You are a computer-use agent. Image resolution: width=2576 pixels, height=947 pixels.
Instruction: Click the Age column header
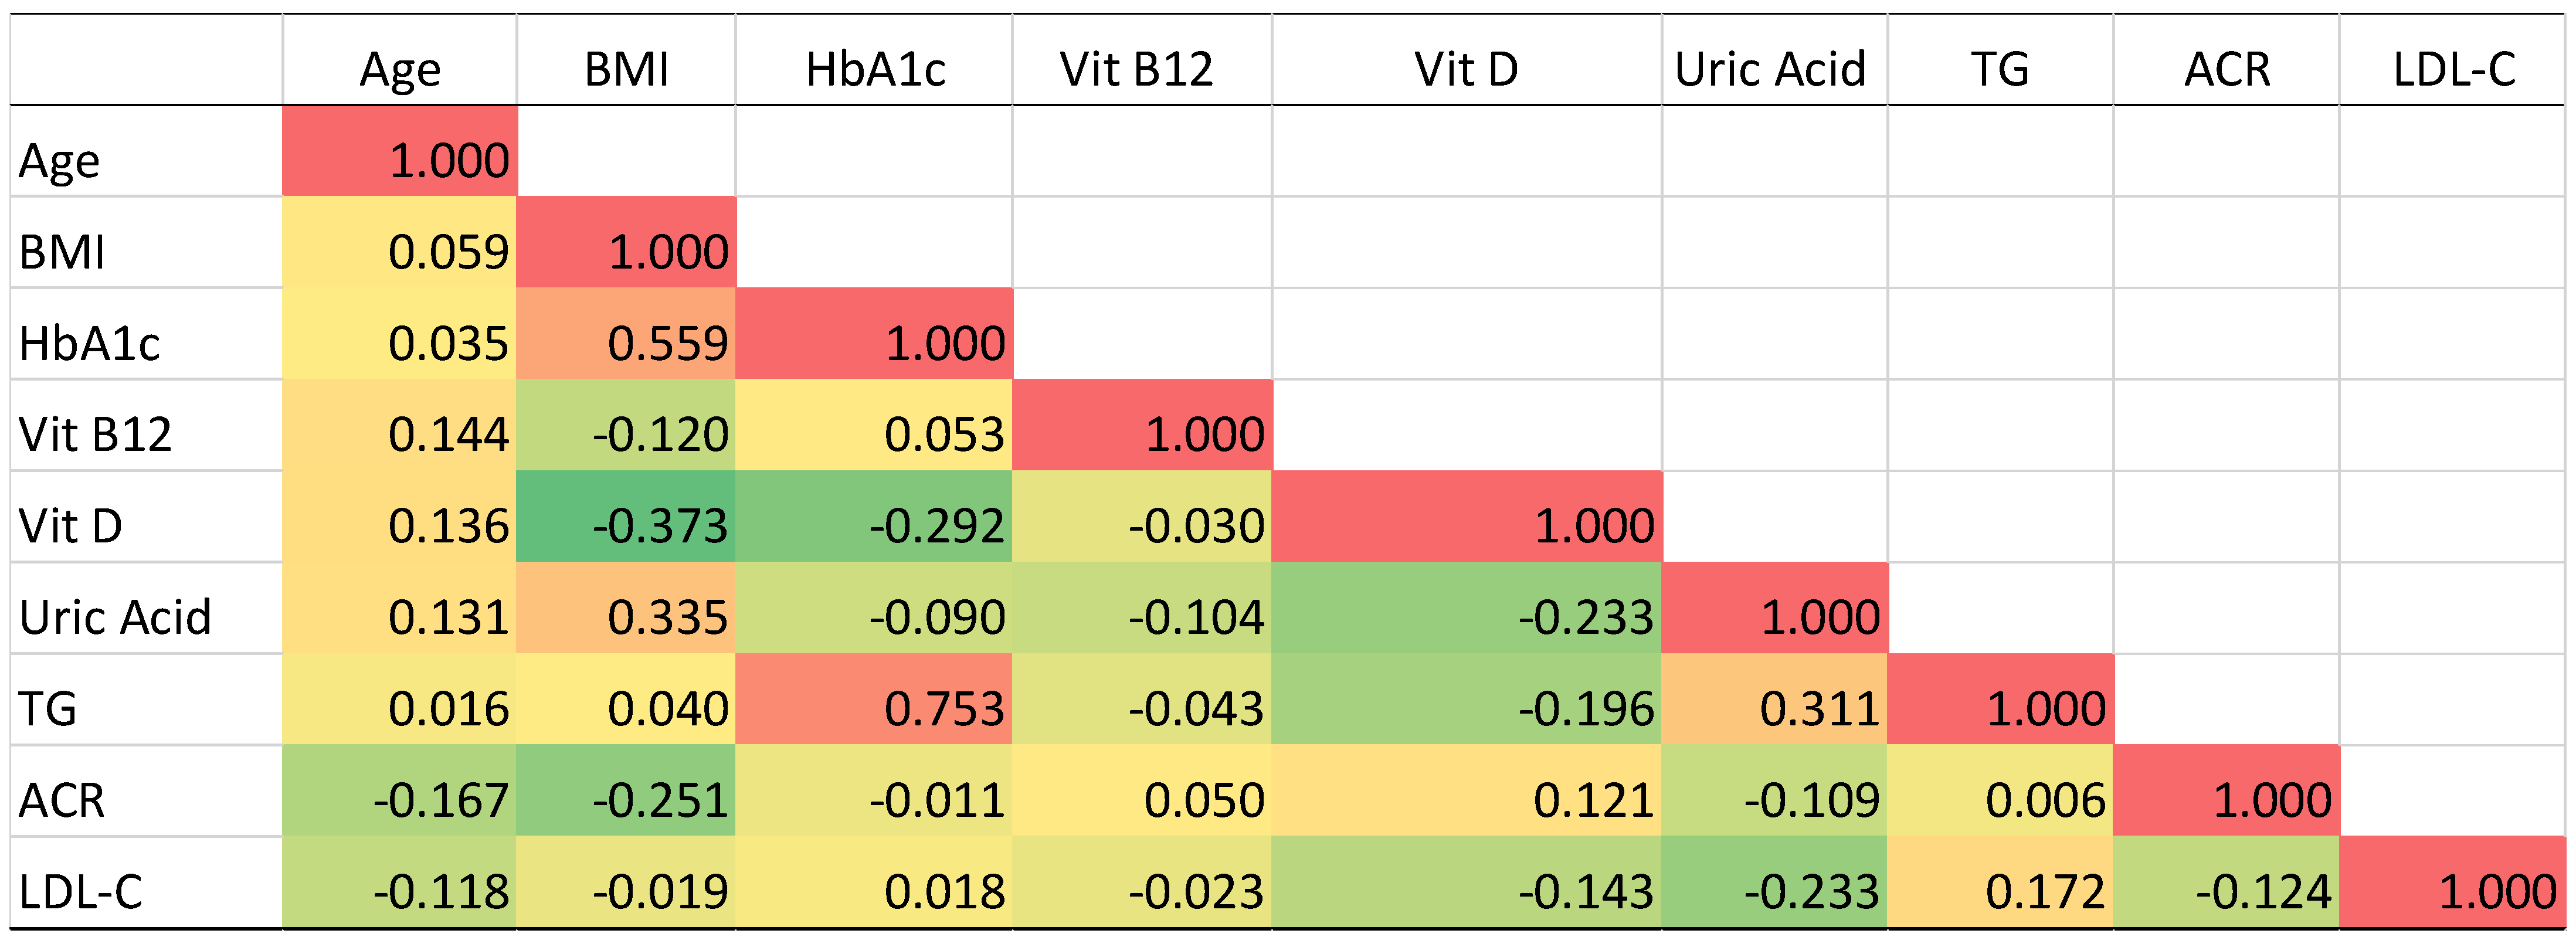(x=400, y=69)
